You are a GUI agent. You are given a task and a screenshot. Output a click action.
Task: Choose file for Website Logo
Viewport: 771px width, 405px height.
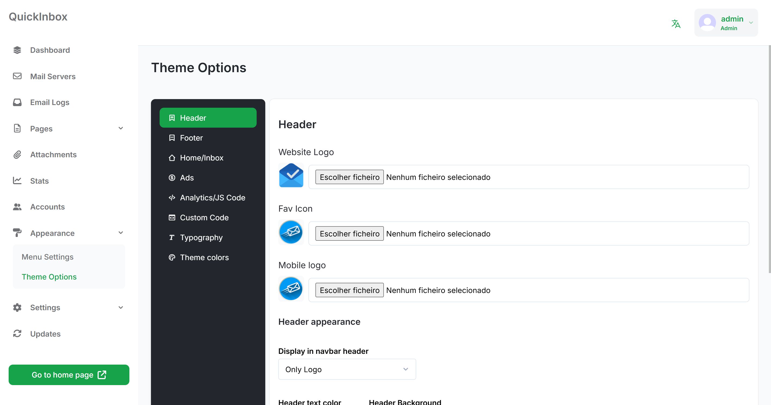[349, 177]
